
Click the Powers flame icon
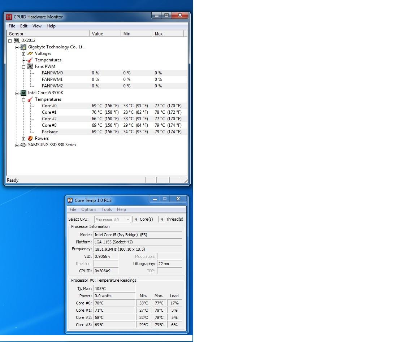click(x=30, y=138)
